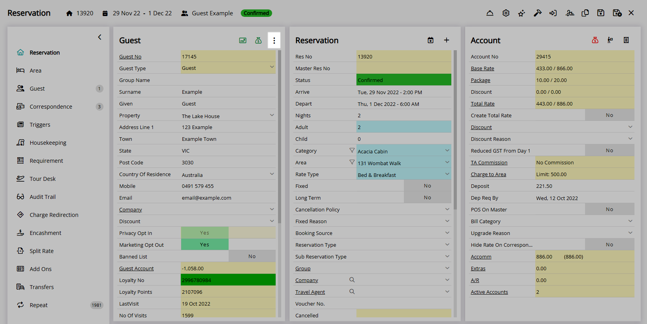This screenshot has height=324, width=647.
Task: Click the Guest Account link
Action: (x=136, y=268)
